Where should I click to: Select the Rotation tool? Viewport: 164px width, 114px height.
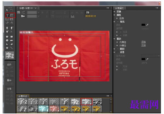coord(12,10)
